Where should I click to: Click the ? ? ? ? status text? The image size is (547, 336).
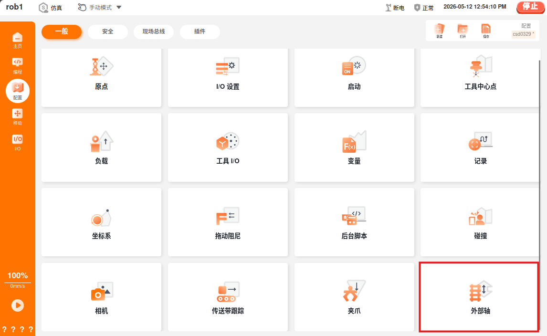coord(18,329)
